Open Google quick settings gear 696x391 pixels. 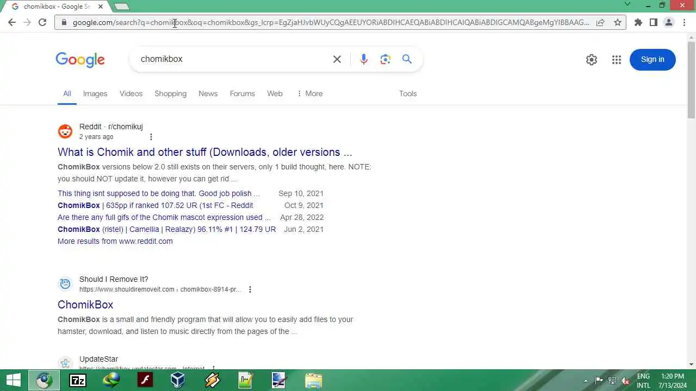click(x=592, y=60)
